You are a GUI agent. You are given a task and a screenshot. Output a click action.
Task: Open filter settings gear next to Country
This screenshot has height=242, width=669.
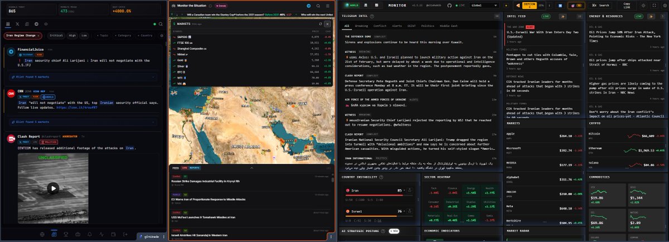(x=162, y=36)
